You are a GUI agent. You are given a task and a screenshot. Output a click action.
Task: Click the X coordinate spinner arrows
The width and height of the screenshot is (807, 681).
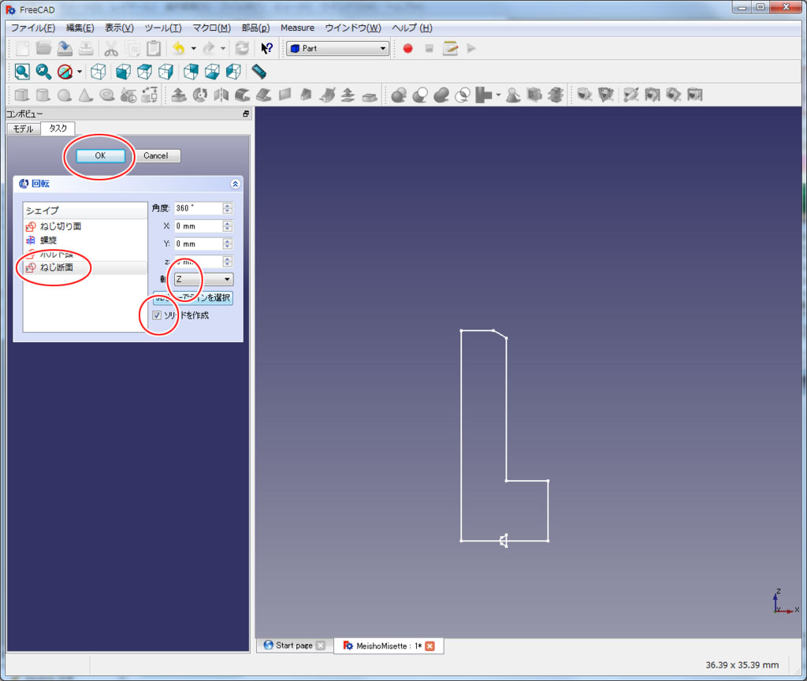pos(228,226)
